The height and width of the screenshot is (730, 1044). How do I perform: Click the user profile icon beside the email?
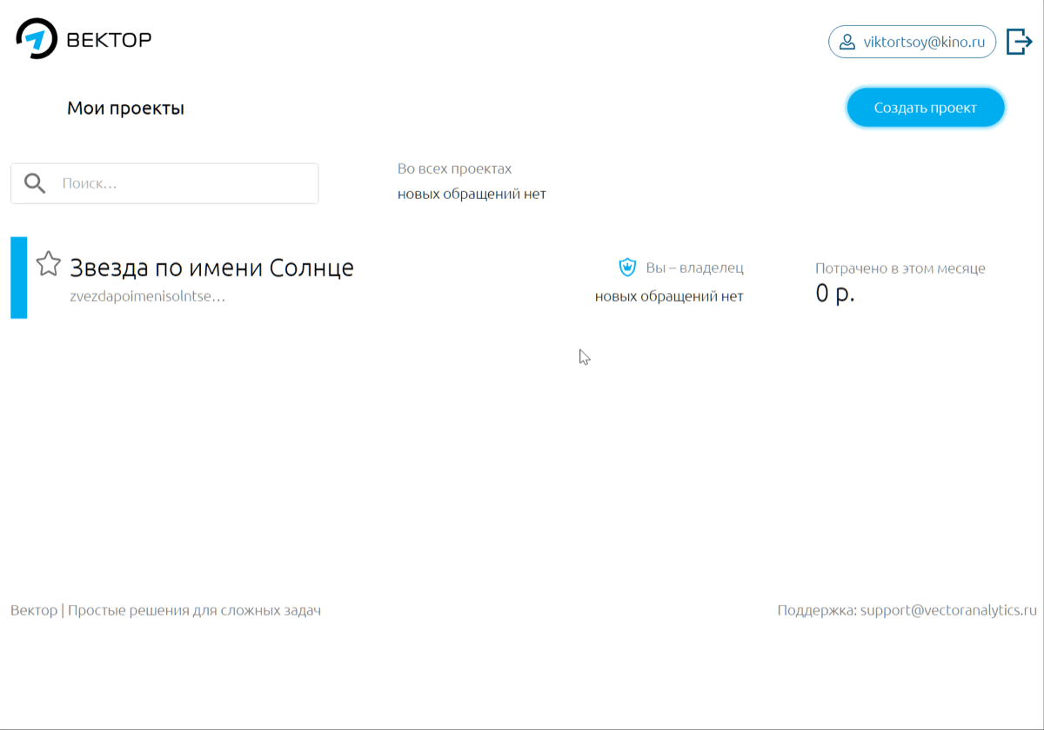pos(847,42)
